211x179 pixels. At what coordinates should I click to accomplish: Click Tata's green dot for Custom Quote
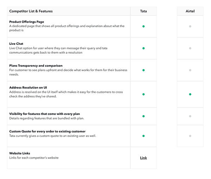(x=143, y=136)
